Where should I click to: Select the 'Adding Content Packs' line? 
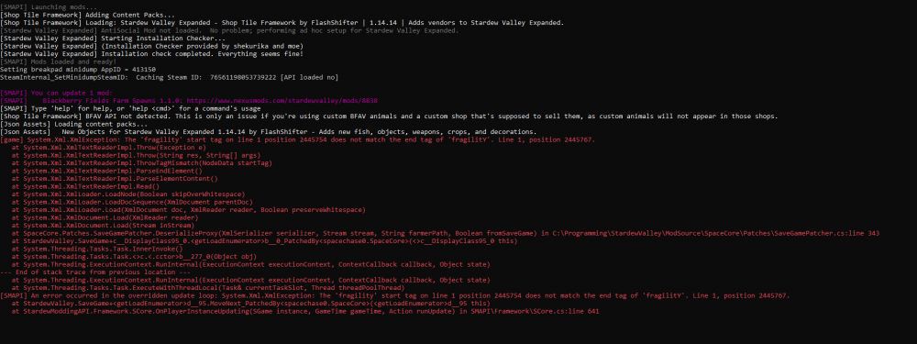point(87,14)
